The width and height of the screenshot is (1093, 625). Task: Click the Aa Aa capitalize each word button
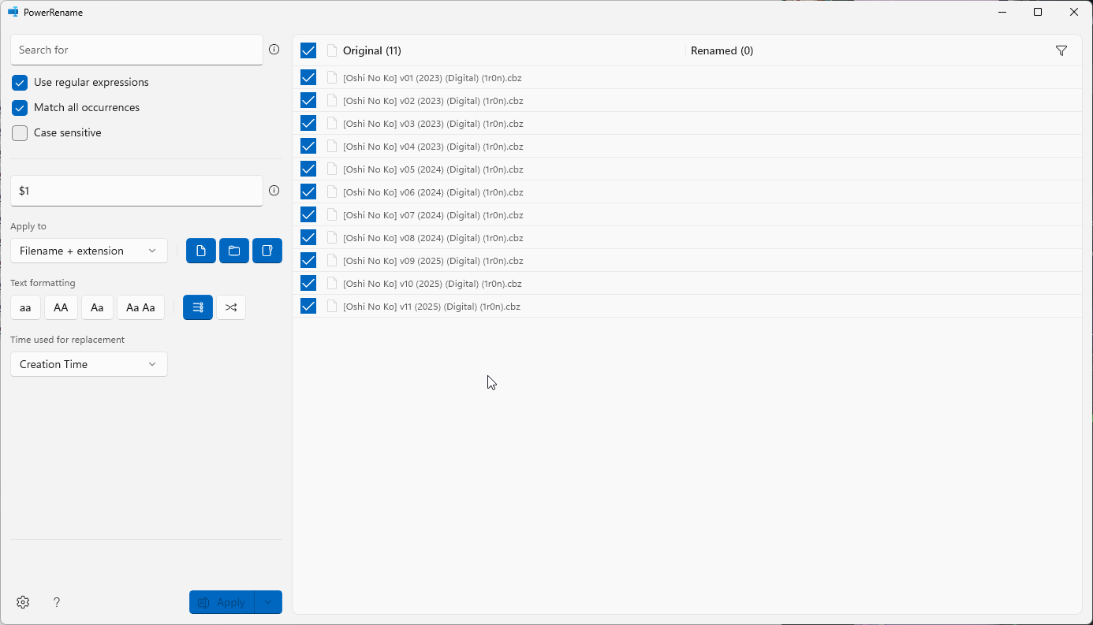140,307
